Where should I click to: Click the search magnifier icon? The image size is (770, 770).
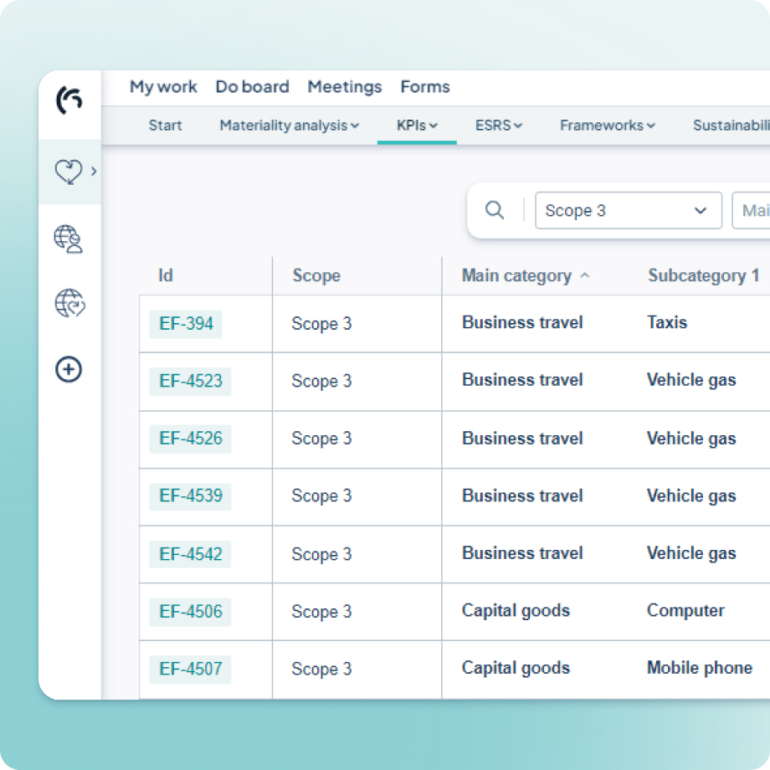point(495,210)
